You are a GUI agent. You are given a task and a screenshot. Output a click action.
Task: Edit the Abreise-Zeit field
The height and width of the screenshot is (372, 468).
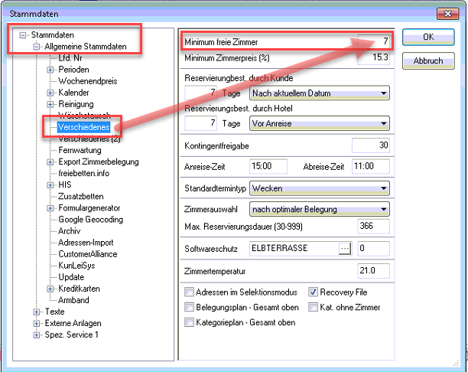pyautogui.click(x=371, y=166)
